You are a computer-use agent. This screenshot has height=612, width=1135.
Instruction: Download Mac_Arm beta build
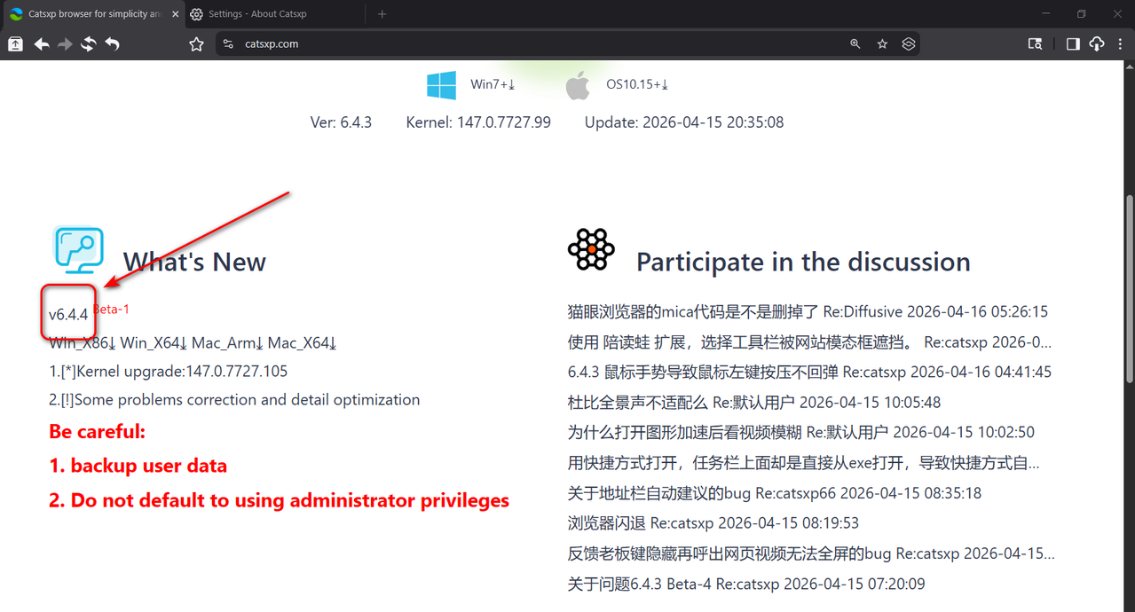click(x=228, y=343)
